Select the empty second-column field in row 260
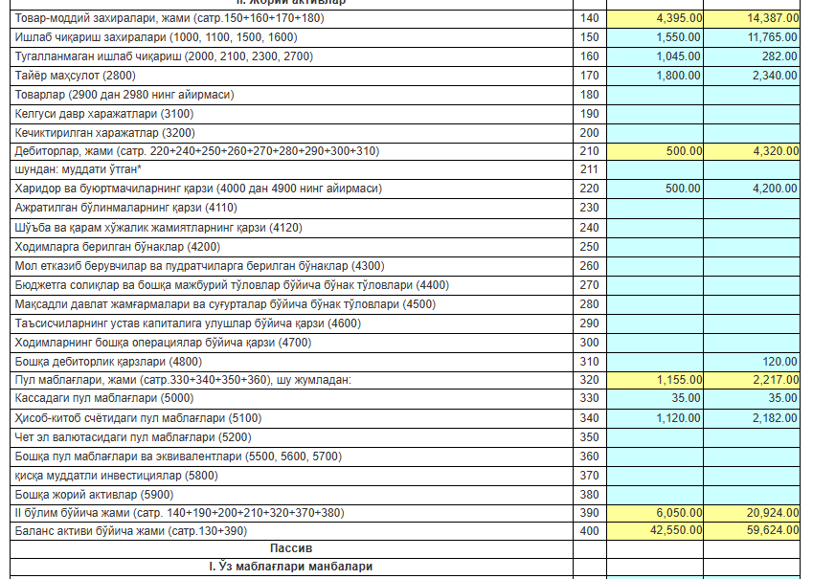Viewport: 813px width, 579px height. click(752, 266)
